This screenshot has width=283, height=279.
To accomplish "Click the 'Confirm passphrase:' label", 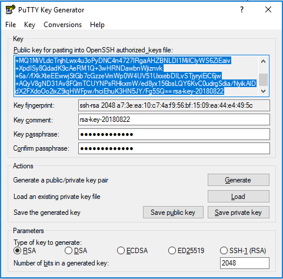I will (x=41, y=148).
